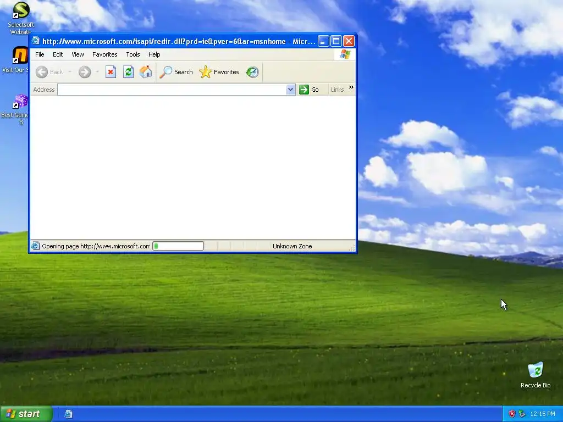The height and width of the screenshot is (422, 563).
Task: Open the View menu
Action: pyautogui.click(x=78, y=54)
